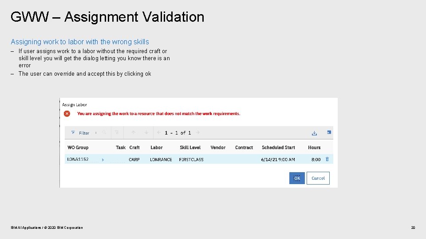Click OK to accept the assignment

(297, 178)
